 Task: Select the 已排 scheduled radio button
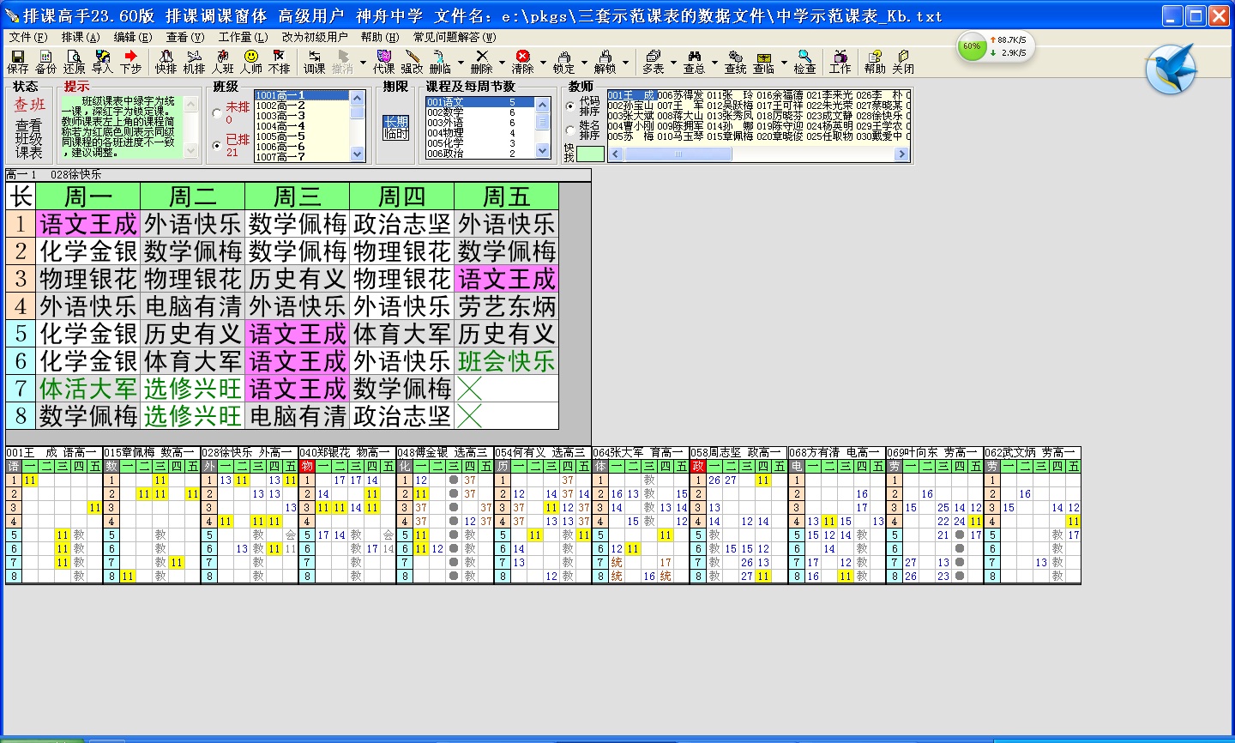pos(217,146)
